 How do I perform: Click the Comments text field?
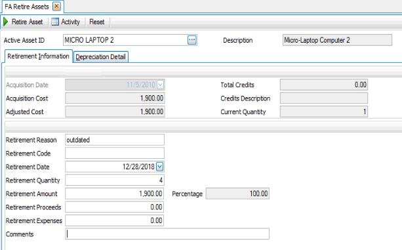[167, 234]
